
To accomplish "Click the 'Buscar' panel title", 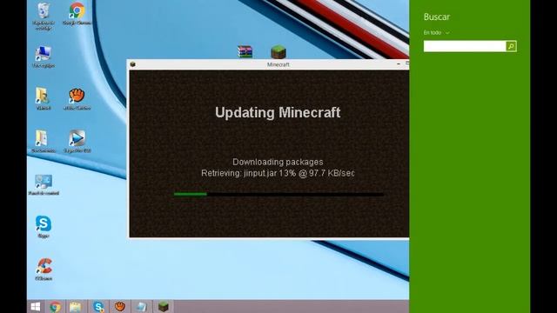I will 437,17.
